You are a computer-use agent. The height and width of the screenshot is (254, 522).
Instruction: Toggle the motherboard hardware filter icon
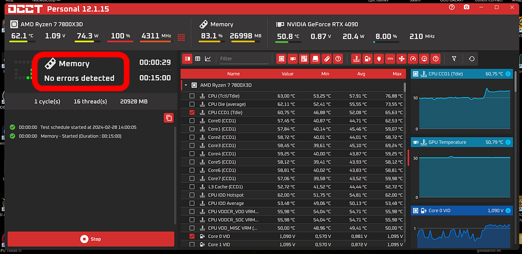304,59
